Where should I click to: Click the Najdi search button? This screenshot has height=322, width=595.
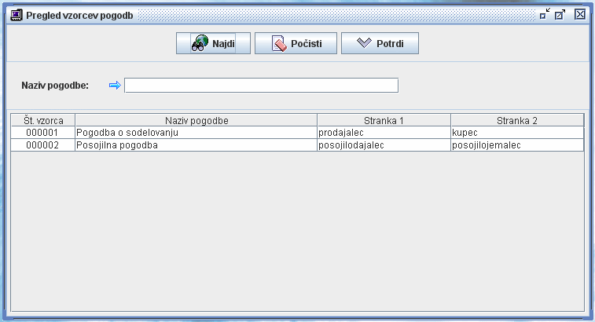tap(213, 43)
